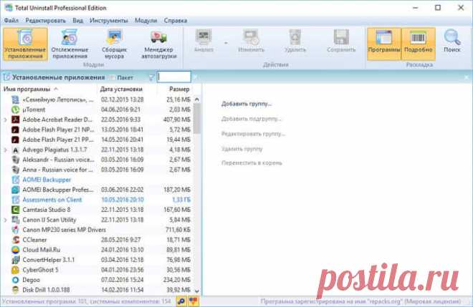This screenshot has width=473, height=307.
Task: Select the Disk Drill 1.0.0.188 icon
Action: (x=15, y=290)
